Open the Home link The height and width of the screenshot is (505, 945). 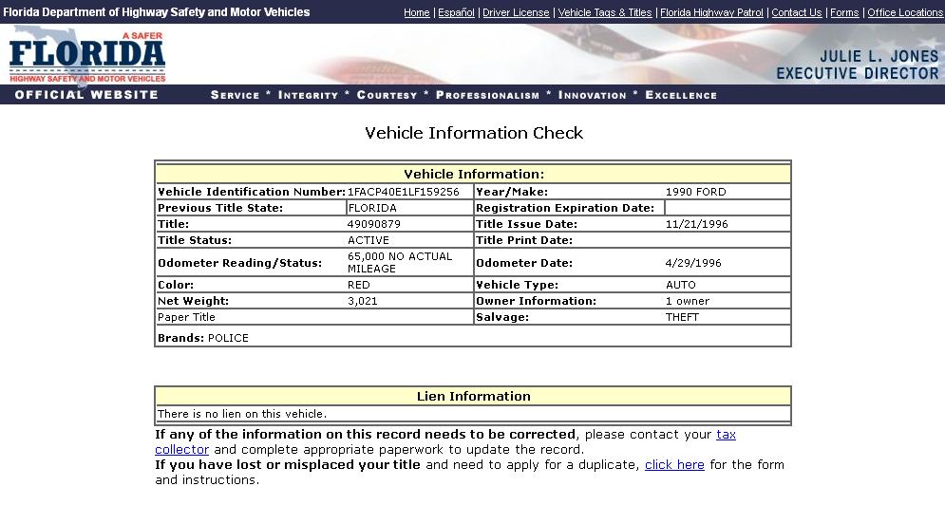[x=416, y=12]
